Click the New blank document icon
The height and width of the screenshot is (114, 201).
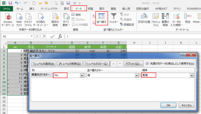(x=34, y=3)
